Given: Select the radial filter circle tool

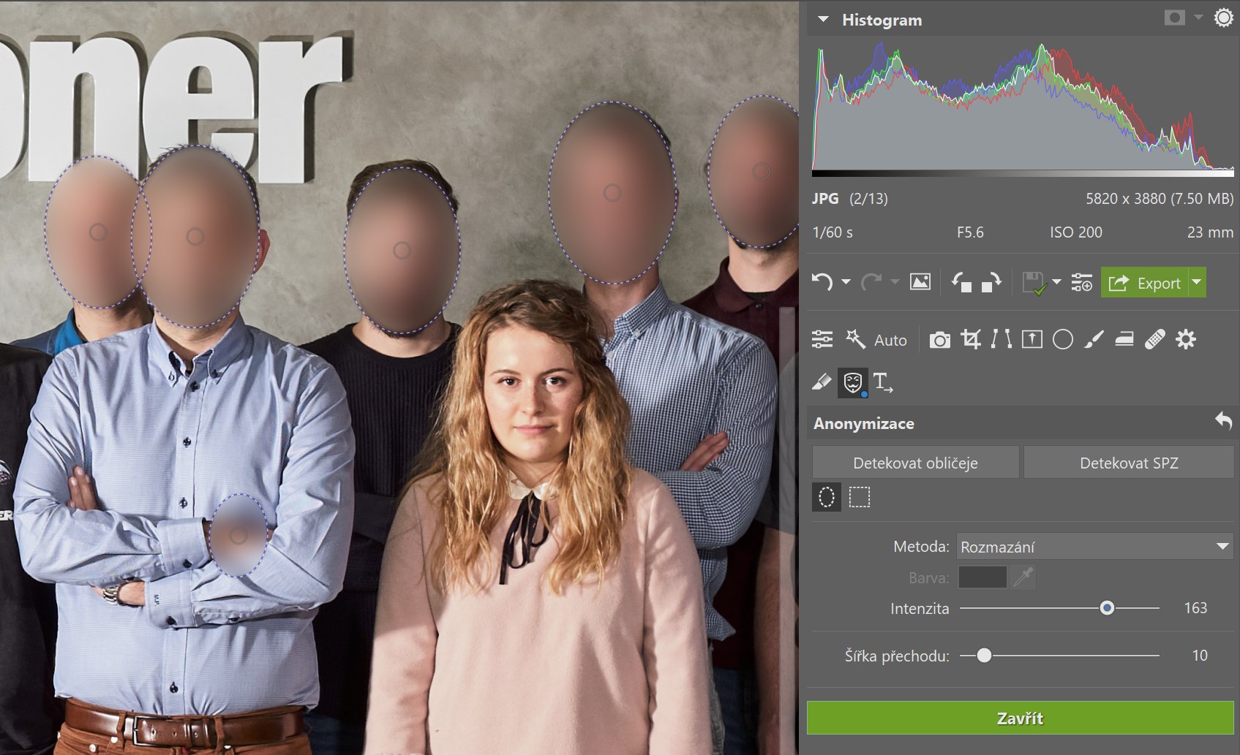Looking at the screenshot, I should click(1063, 340).
